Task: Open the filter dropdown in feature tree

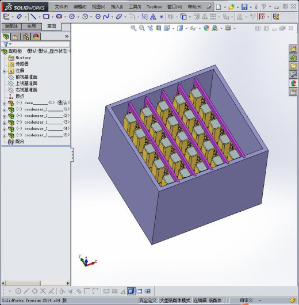Action: pos(10,44)
